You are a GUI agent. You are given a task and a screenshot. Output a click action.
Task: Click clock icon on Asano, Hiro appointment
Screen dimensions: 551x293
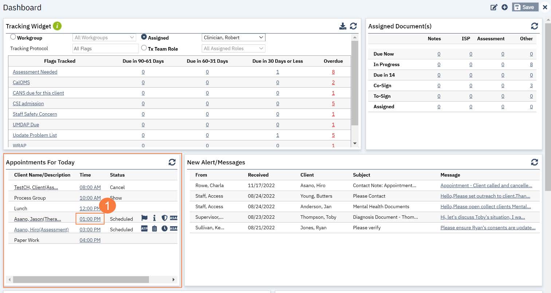pyautogui.click(x=164, y=229)
